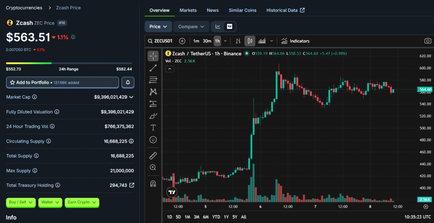Open chart settings gear icon
Screen dimensions: 434x223
426,206
